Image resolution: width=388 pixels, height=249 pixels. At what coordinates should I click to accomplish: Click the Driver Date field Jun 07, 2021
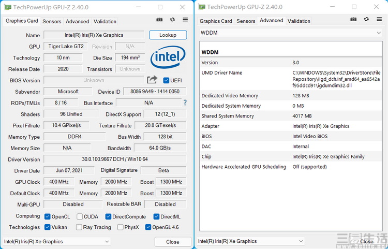tap(69, 170)
